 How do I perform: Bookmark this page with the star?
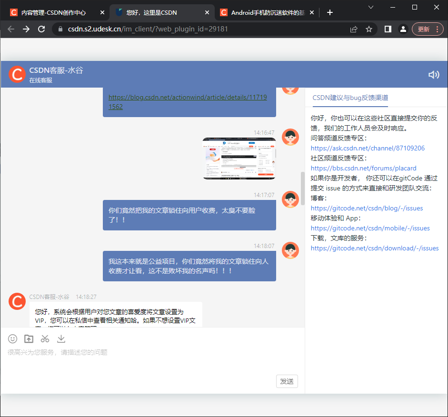coord(369,29)
